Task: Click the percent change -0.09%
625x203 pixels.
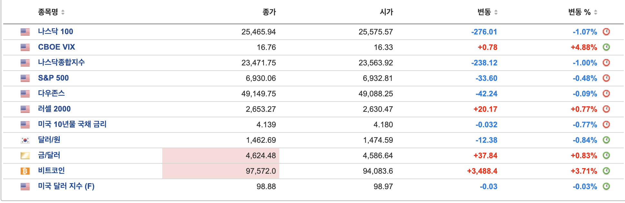Action: [585, 94]
